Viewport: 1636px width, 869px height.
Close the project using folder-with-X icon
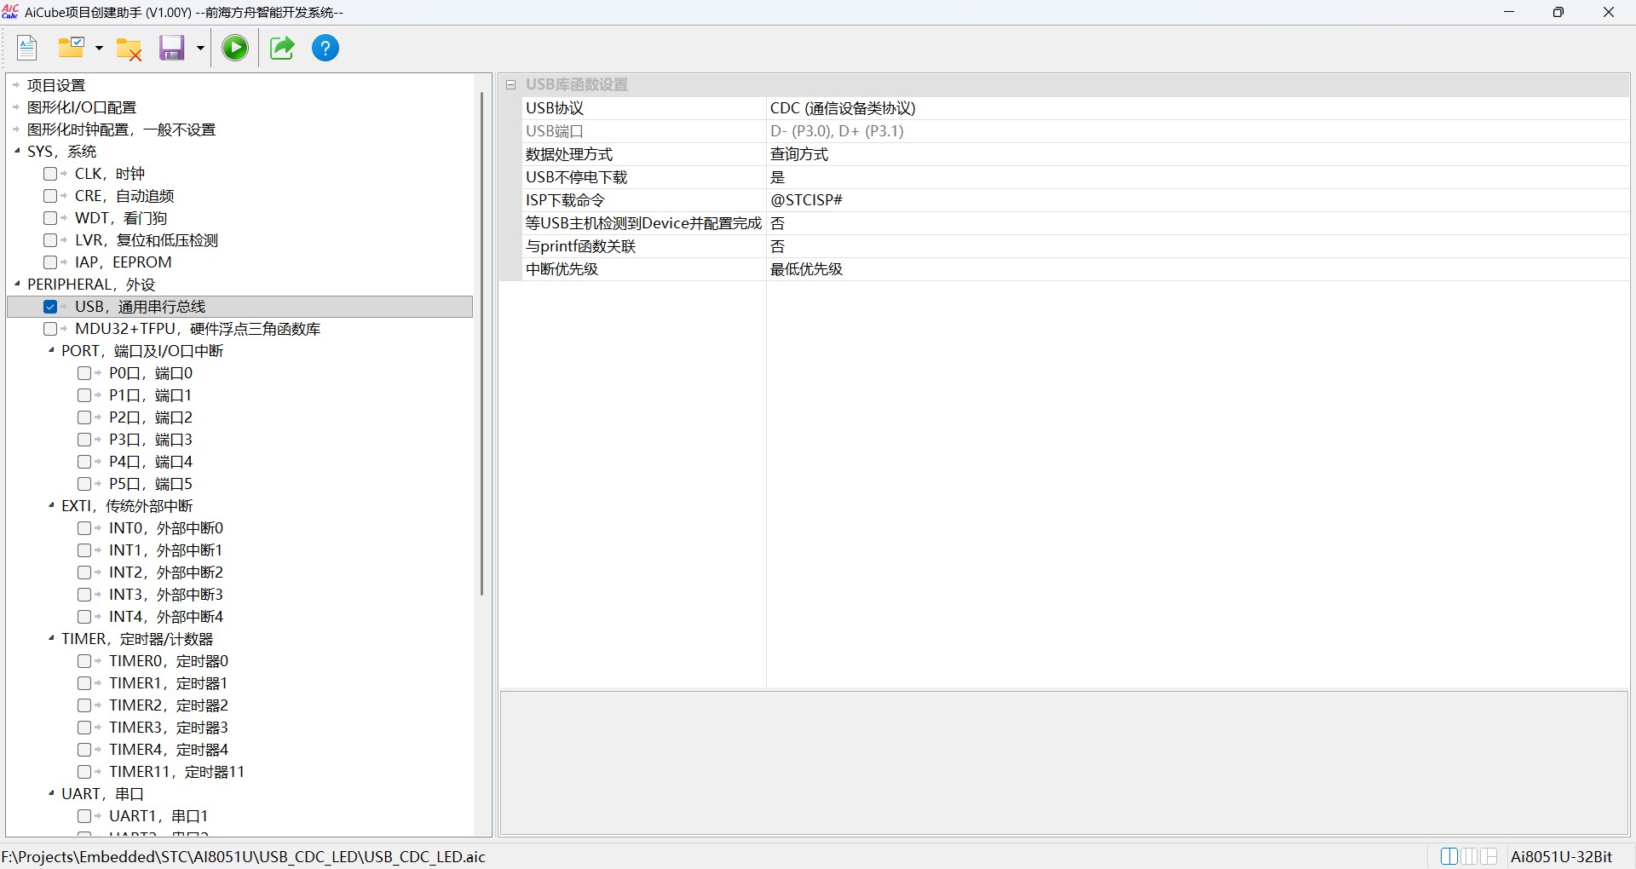point(129,49)
